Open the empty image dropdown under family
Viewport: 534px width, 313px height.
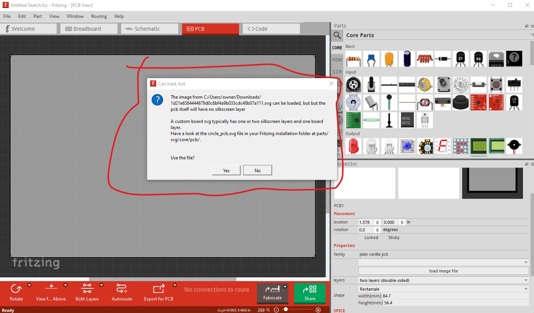coord(444,262)
